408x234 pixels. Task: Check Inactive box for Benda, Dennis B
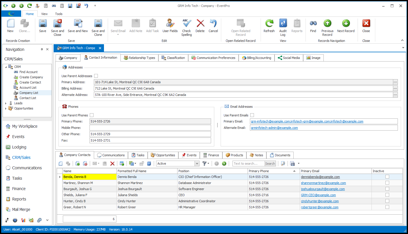(387, 177)
